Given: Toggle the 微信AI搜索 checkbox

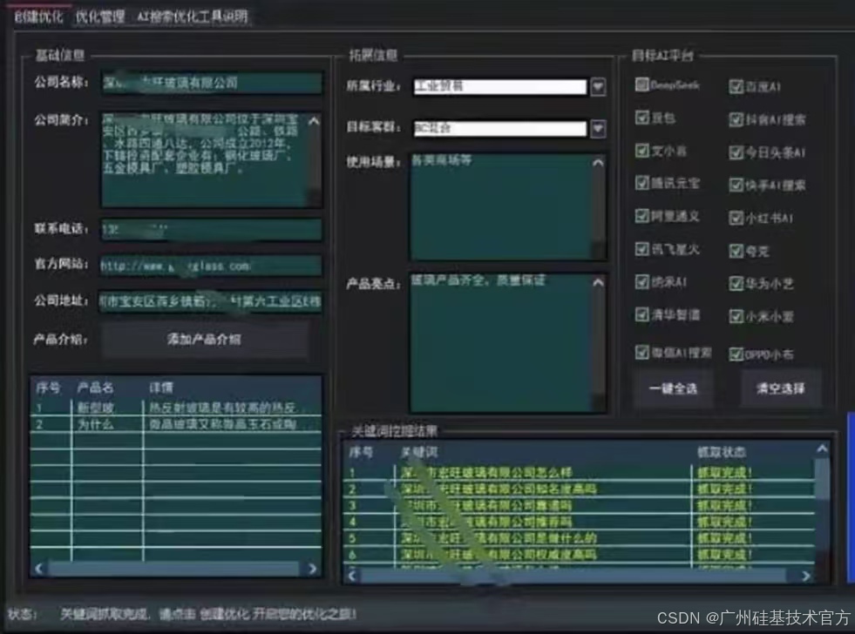Looking at the screenshot, I should [x=641, y=353].
